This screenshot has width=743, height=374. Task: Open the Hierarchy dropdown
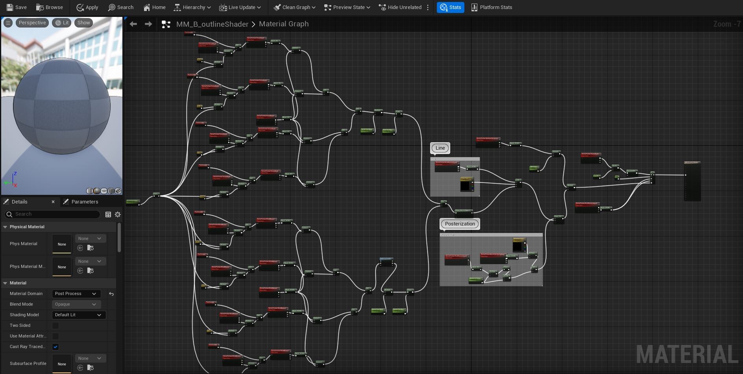(x=192, y=7)
